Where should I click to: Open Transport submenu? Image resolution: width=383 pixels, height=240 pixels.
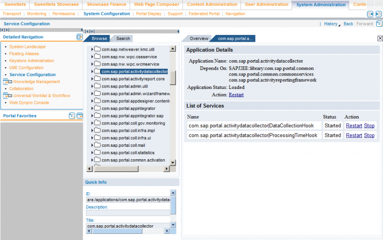(x=11, y=14)
